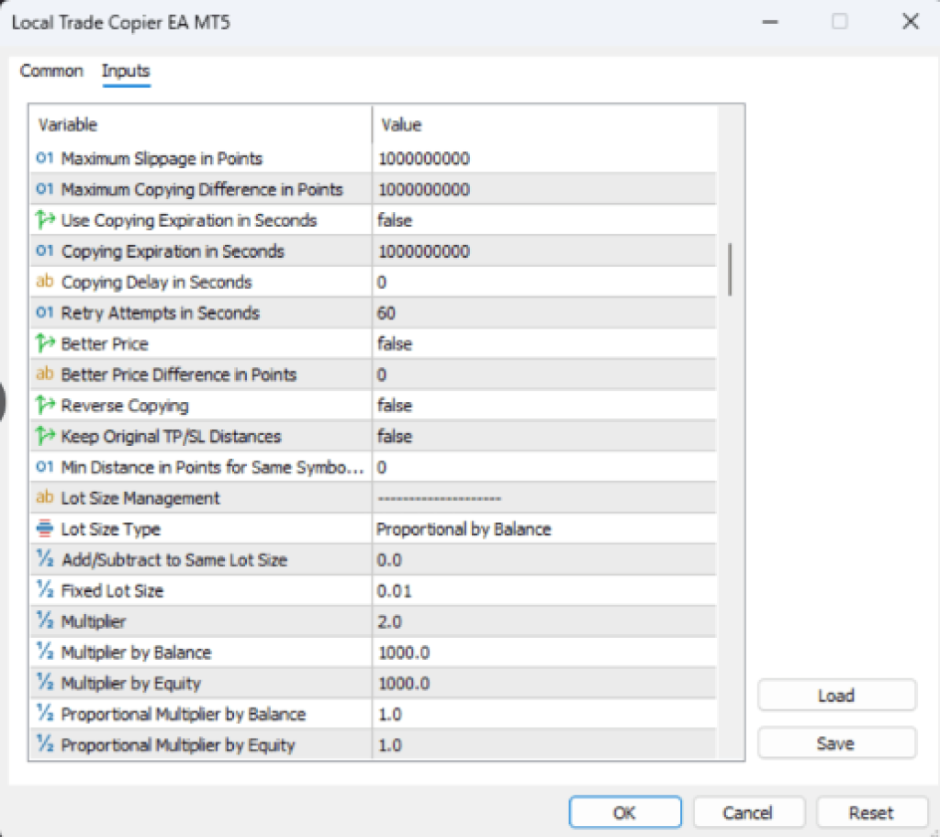940x837 pixels.
Task: Confirm settings with the OK button
Action: [x=624, y=812]
